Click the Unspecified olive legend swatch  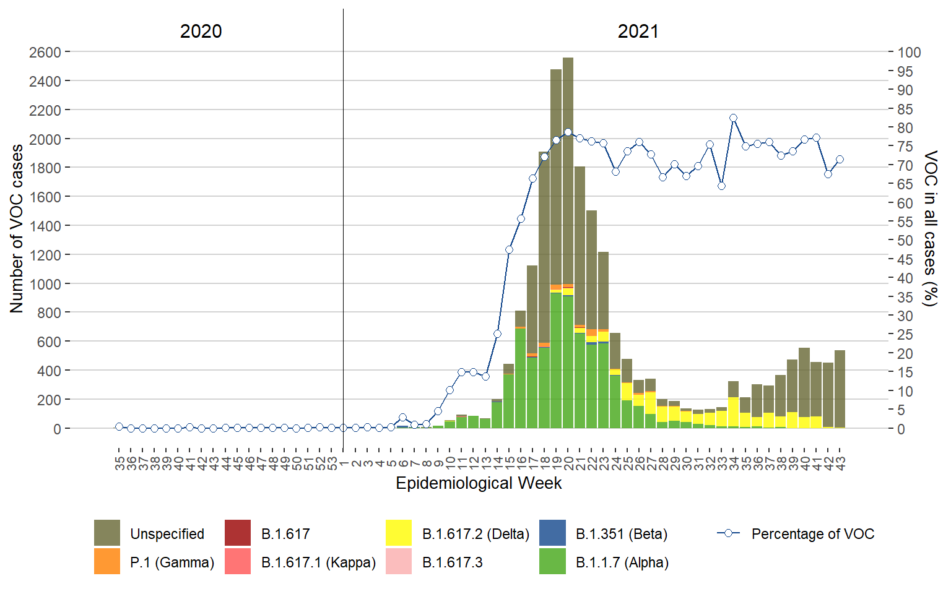(106, 533)
